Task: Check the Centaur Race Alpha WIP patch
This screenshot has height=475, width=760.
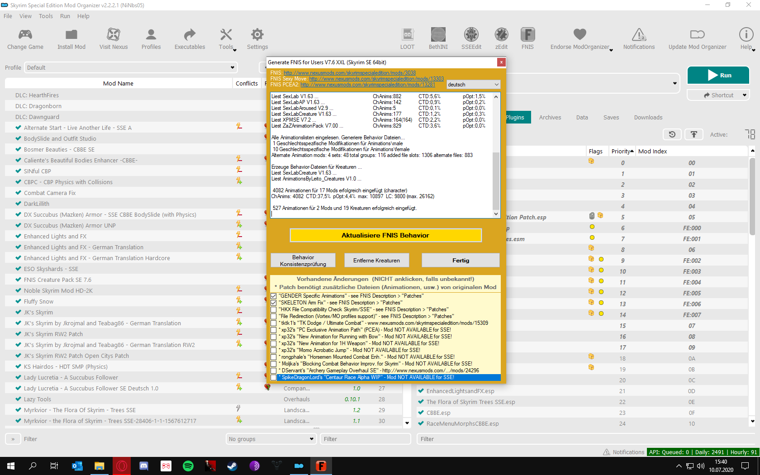Action: (x=274, y=377)
